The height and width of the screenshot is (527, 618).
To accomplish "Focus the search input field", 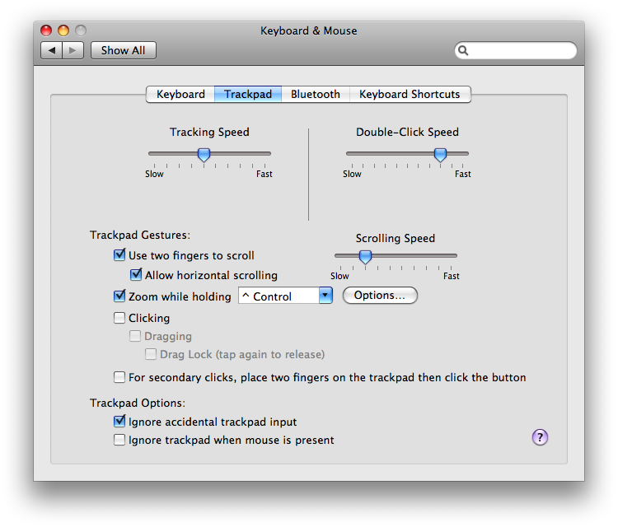I will [516, 50].
